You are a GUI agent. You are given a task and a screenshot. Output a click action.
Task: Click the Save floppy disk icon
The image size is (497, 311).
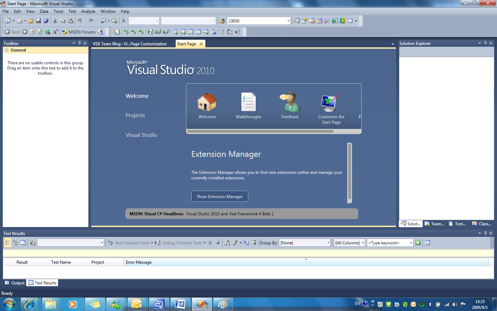38,21
